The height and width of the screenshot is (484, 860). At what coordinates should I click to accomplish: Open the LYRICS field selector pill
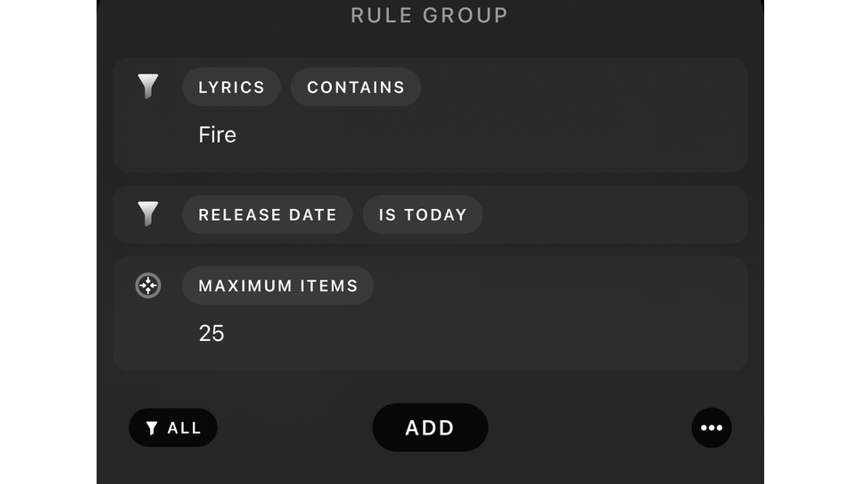231,87
